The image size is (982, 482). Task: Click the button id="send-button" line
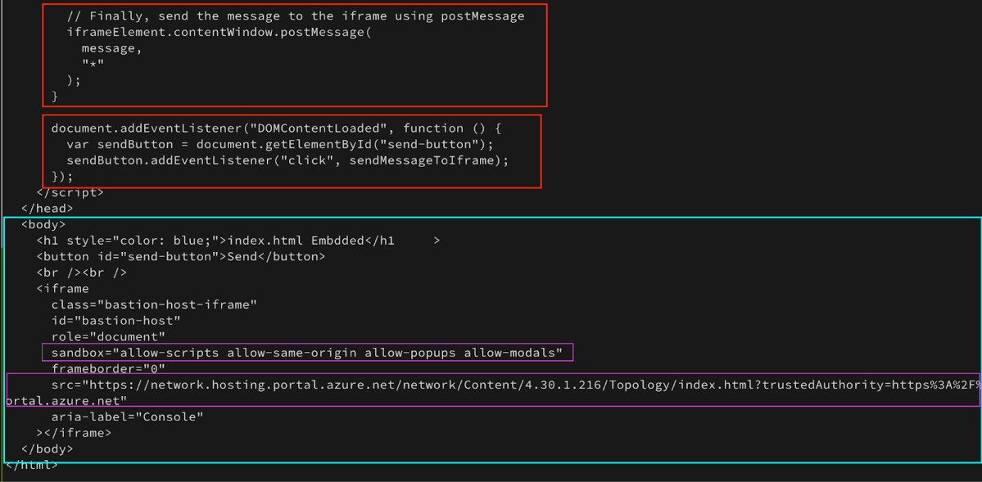181,257
